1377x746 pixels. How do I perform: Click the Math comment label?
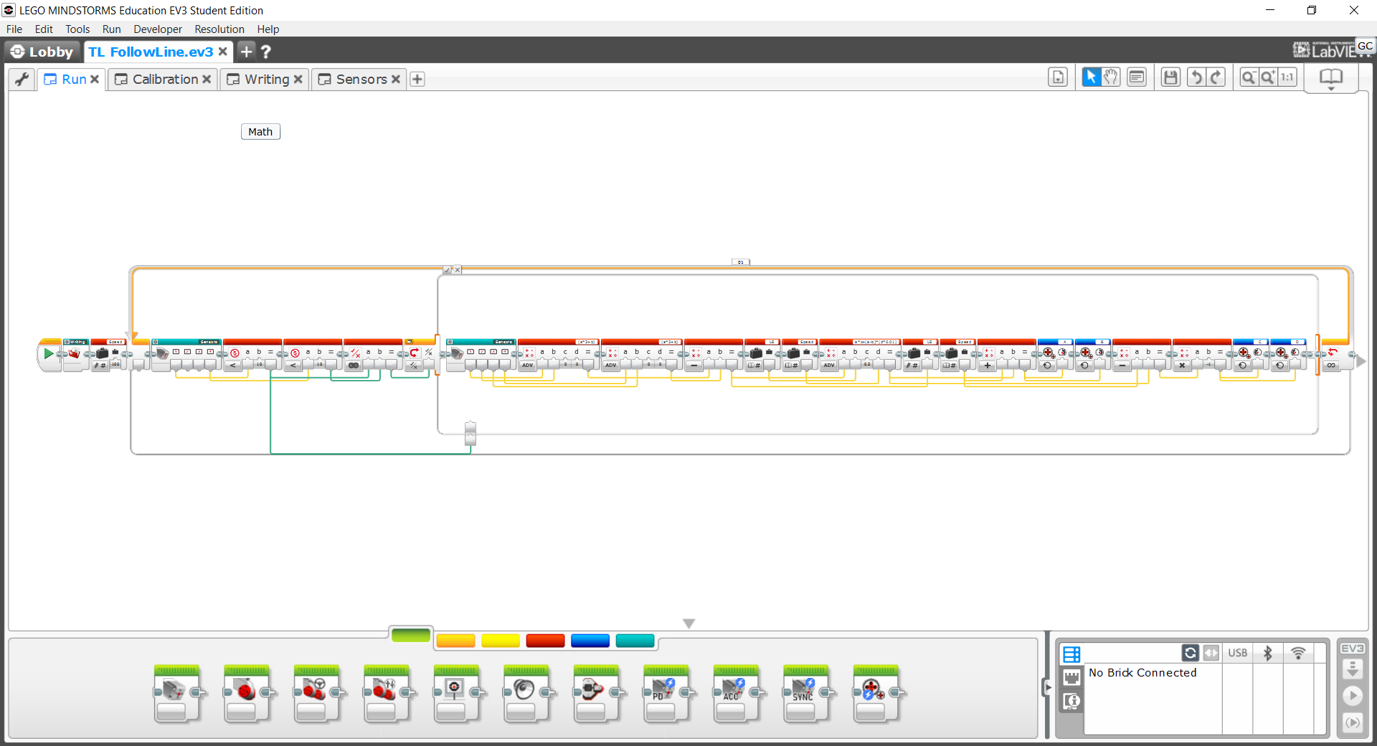point(260,132)
